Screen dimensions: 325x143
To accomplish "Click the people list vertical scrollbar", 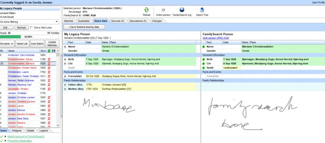I will tap(58, 88).
